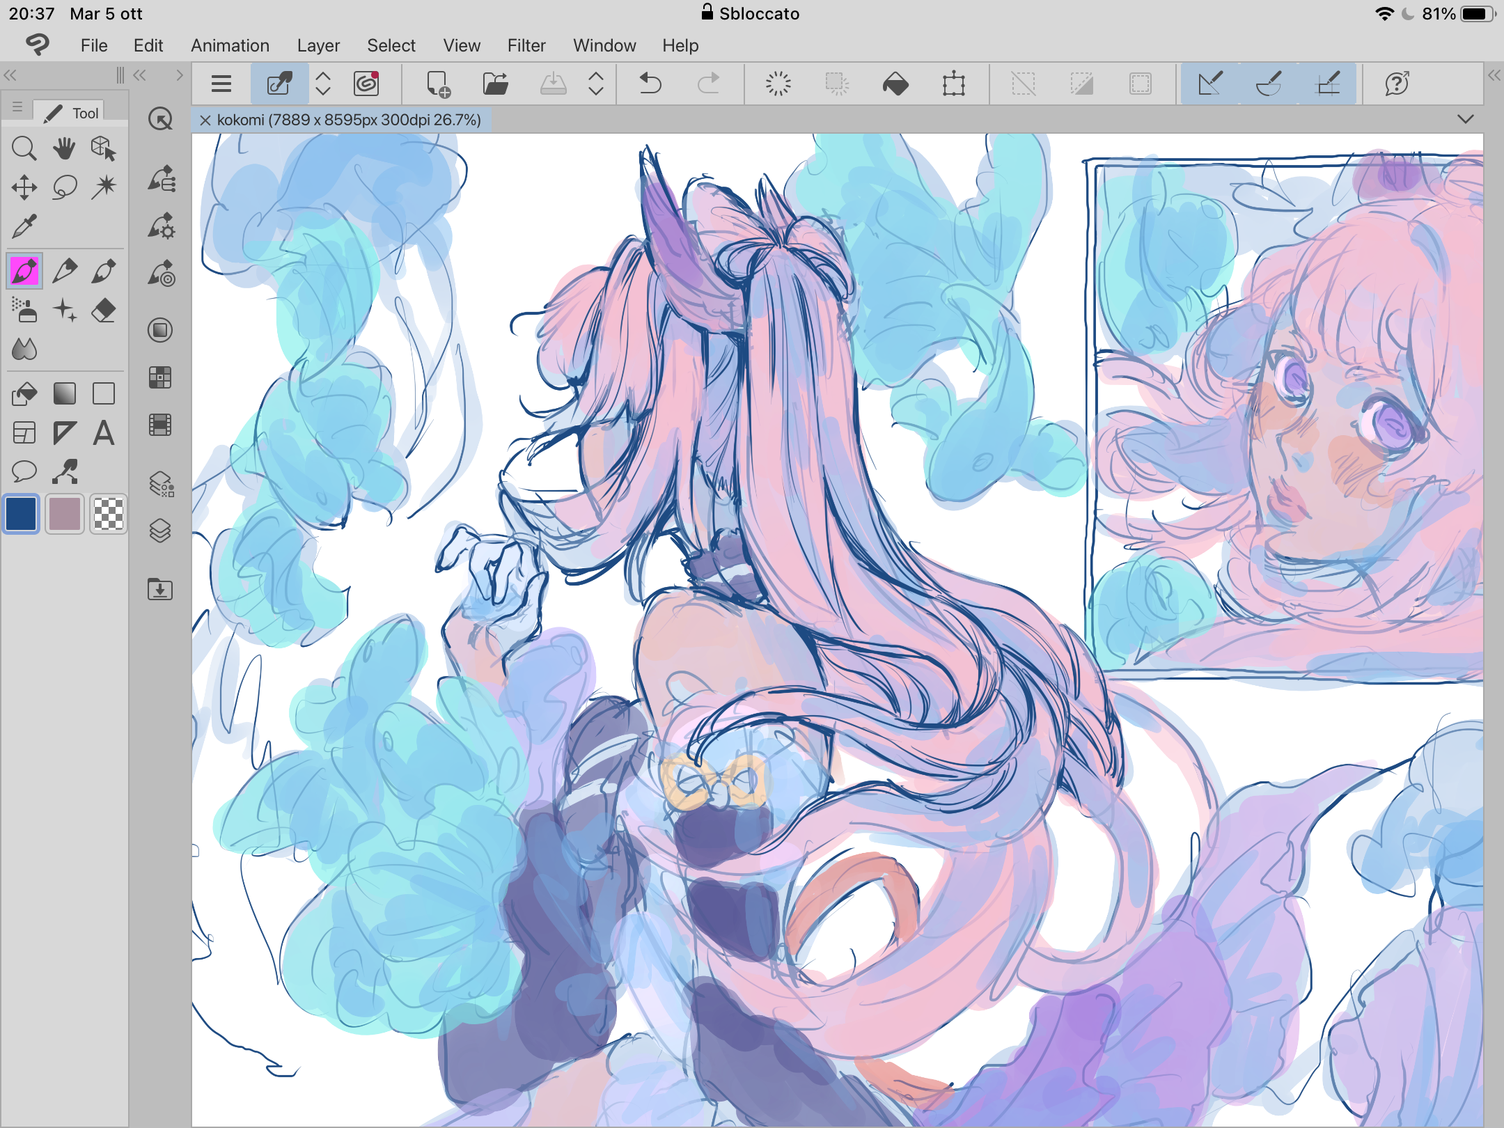Select the Eyedropper tool
The height and width of the screenshot is (1128, 1504).
24,226
